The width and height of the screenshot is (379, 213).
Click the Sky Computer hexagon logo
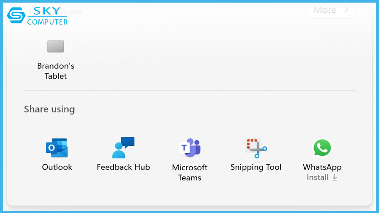tap(16, 15)
